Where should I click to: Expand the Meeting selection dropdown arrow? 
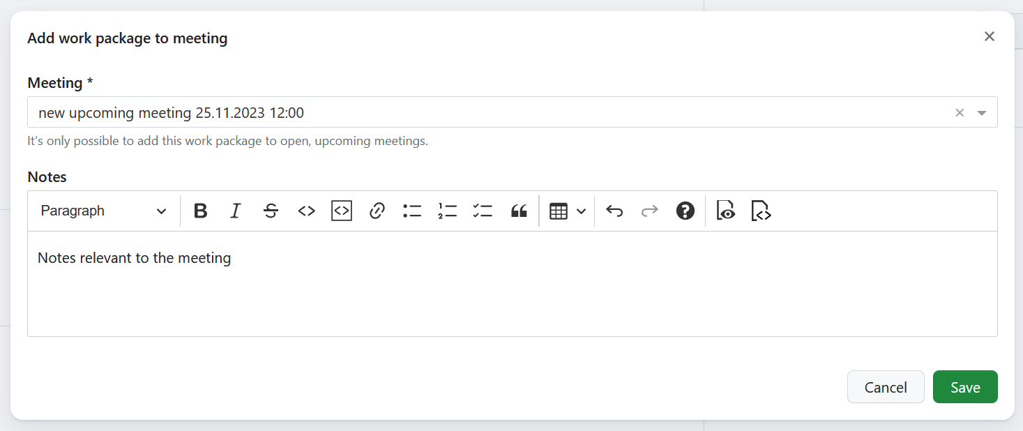pyautogui.click(x=982, y=113)
